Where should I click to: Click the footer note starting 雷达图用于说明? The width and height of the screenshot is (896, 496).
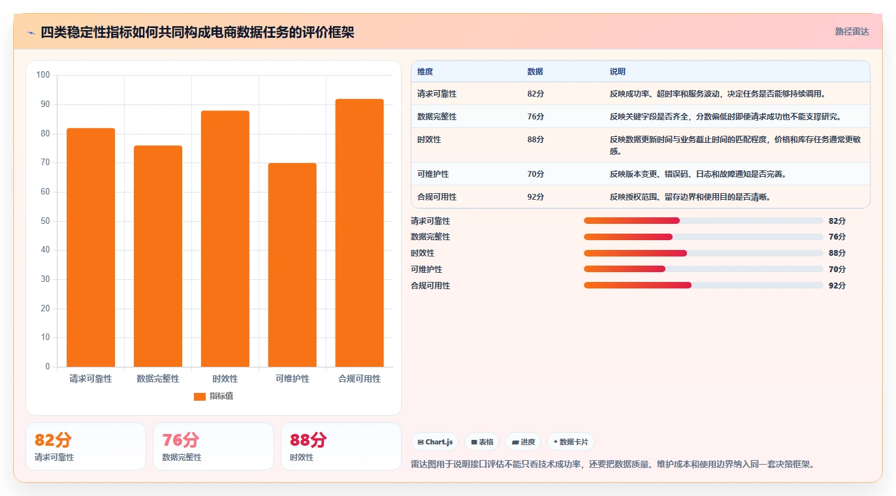613,465
